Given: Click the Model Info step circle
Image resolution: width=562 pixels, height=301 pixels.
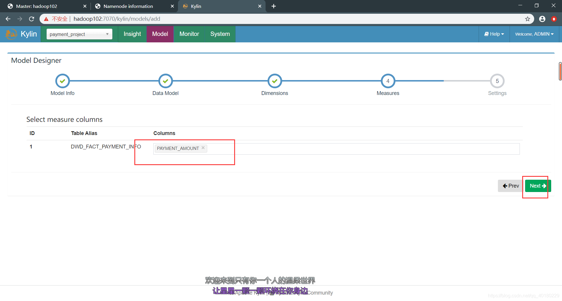Looking at the screenshot, I should click(62, 81).
